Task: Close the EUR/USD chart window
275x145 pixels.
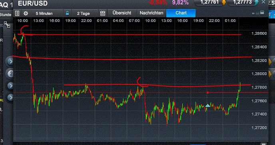Action: click(x=263, y=2)
